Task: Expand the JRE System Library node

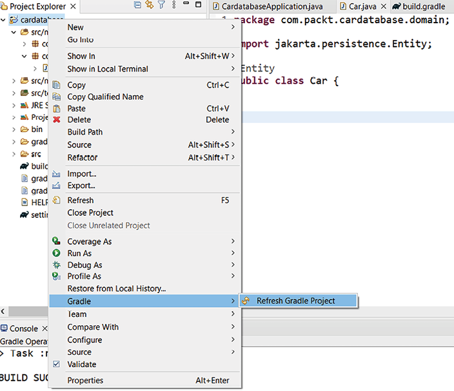Action: click(x=14, y=105)
